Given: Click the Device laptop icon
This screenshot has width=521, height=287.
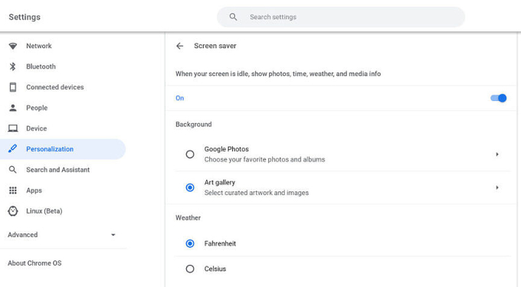Looking at the screenshot, I should [x=12, y=129].
